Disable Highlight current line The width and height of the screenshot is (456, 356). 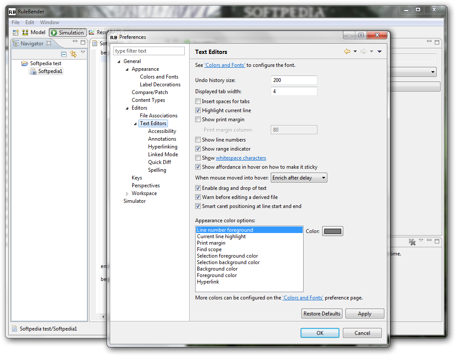point(198,110)
